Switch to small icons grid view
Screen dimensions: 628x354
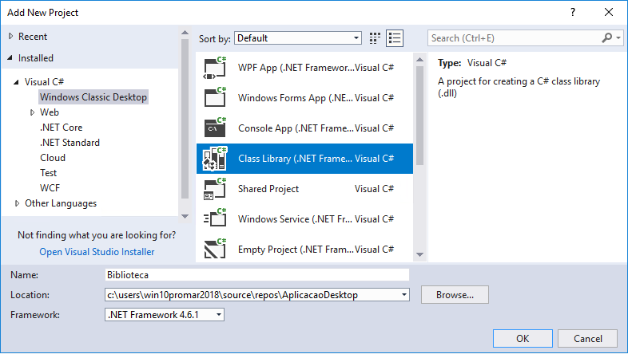[x=375, y=38]
